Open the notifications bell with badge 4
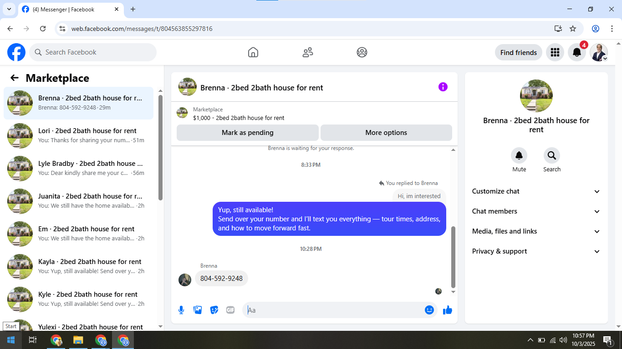 click(x=577, y=52)
